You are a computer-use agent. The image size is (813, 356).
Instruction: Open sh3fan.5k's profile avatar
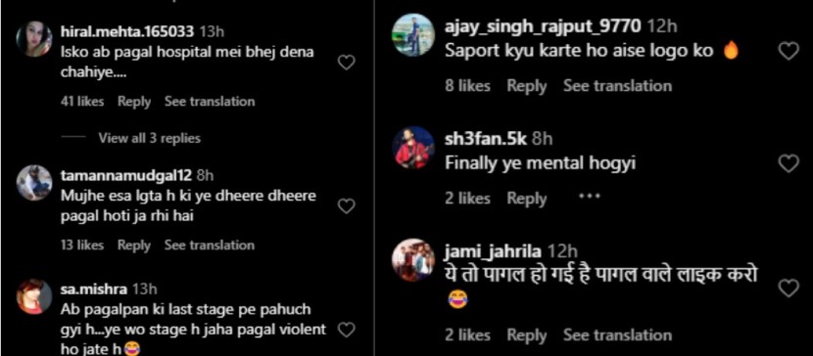(x=412, y=148)
